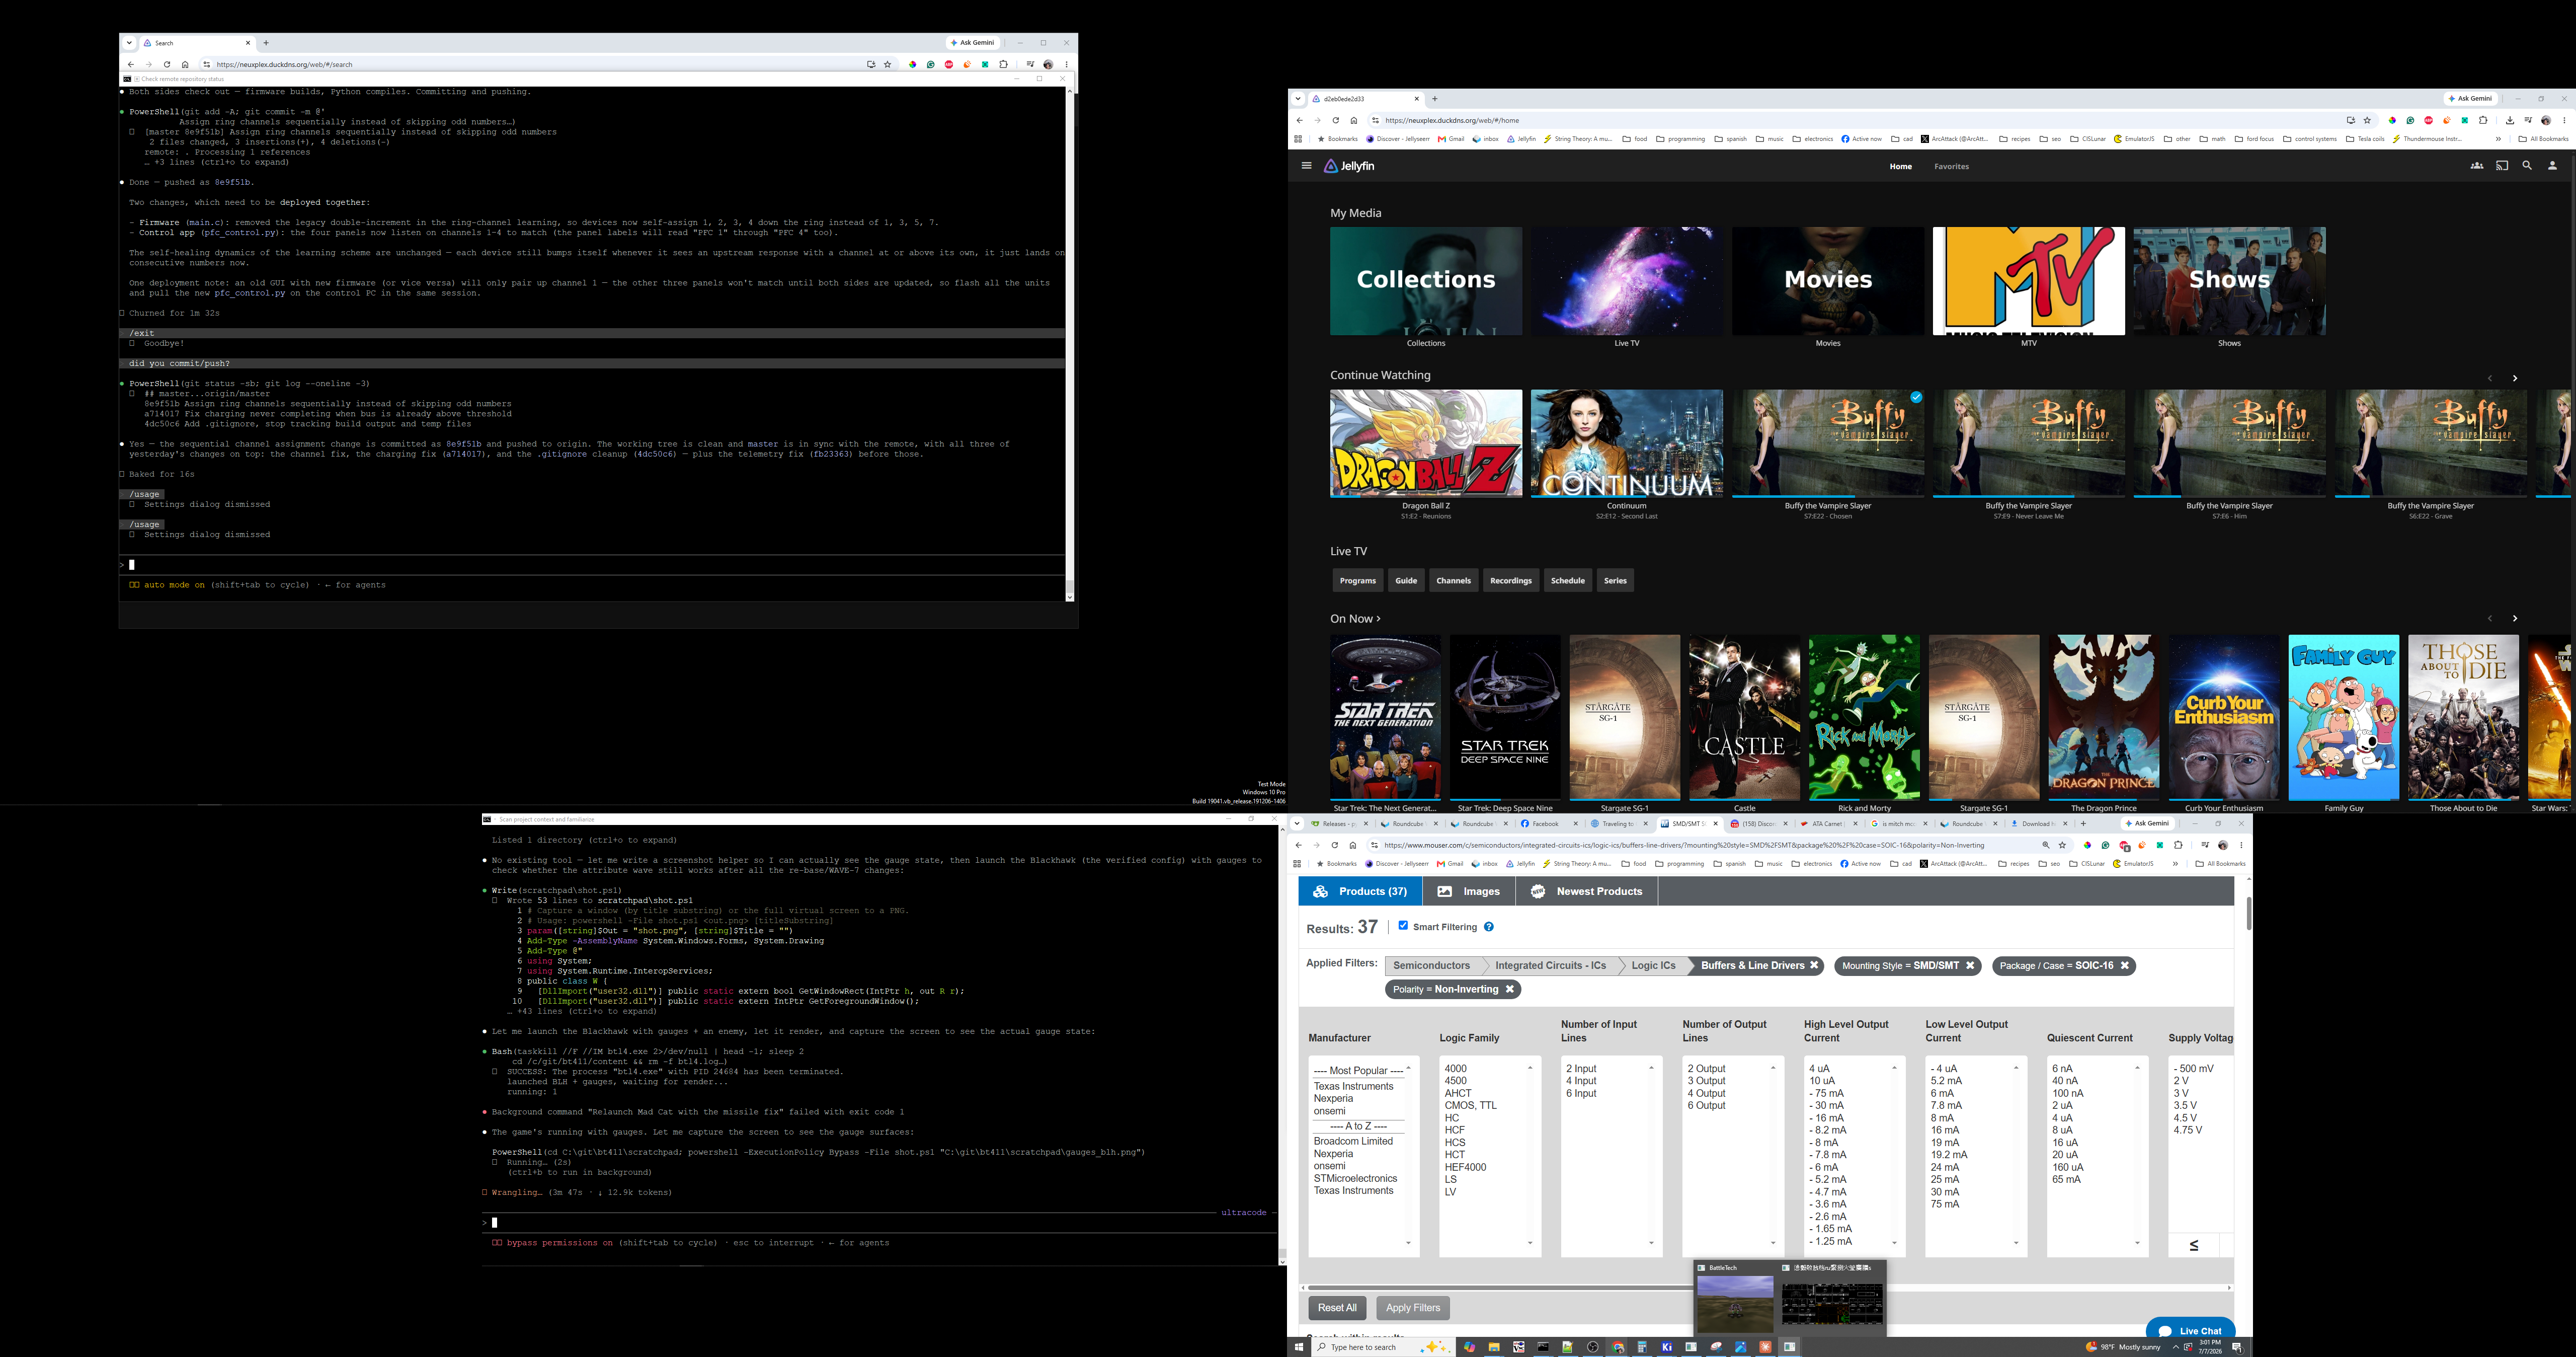Switch to the Jellyfin Favorites tab
2576x1357 pixels.
pos(1951,166)
